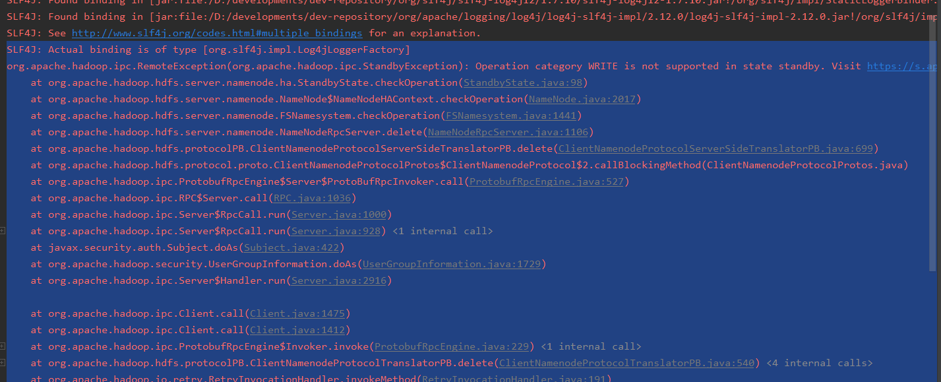The height and width of the screenshot is (382, 941).
Task: Jump to Server.java:2916
Action: click(x=339, y=280)
